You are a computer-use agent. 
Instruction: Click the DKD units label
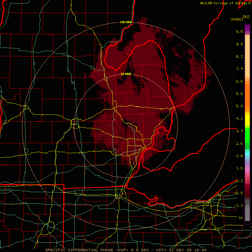246,17
